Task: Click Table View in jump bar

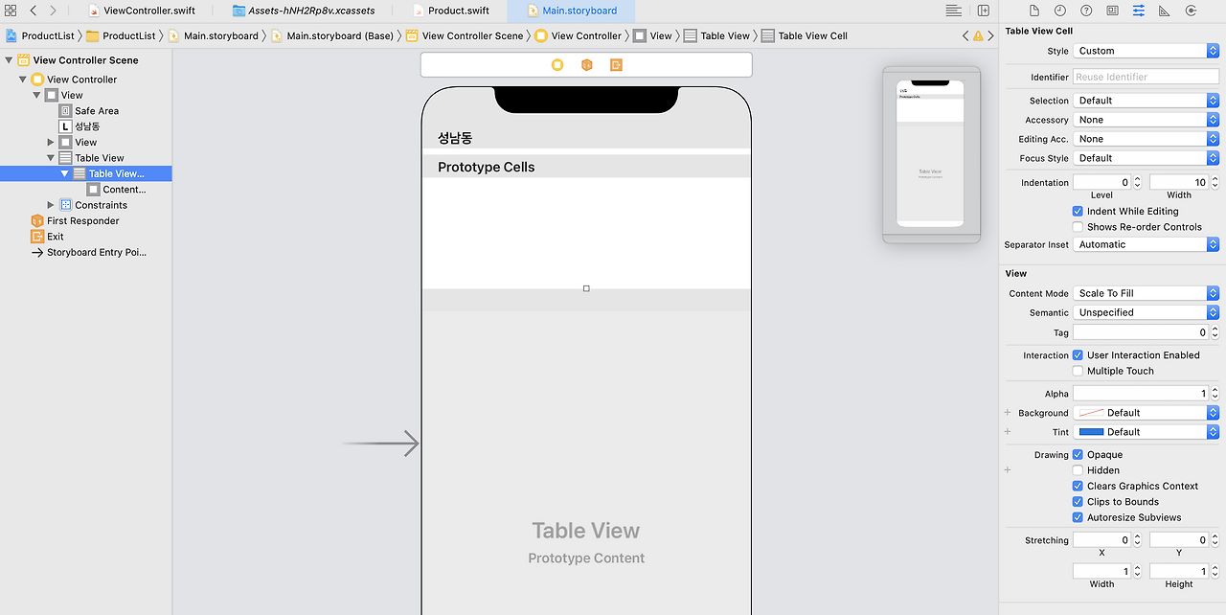Action: click(x=717, y=35)
